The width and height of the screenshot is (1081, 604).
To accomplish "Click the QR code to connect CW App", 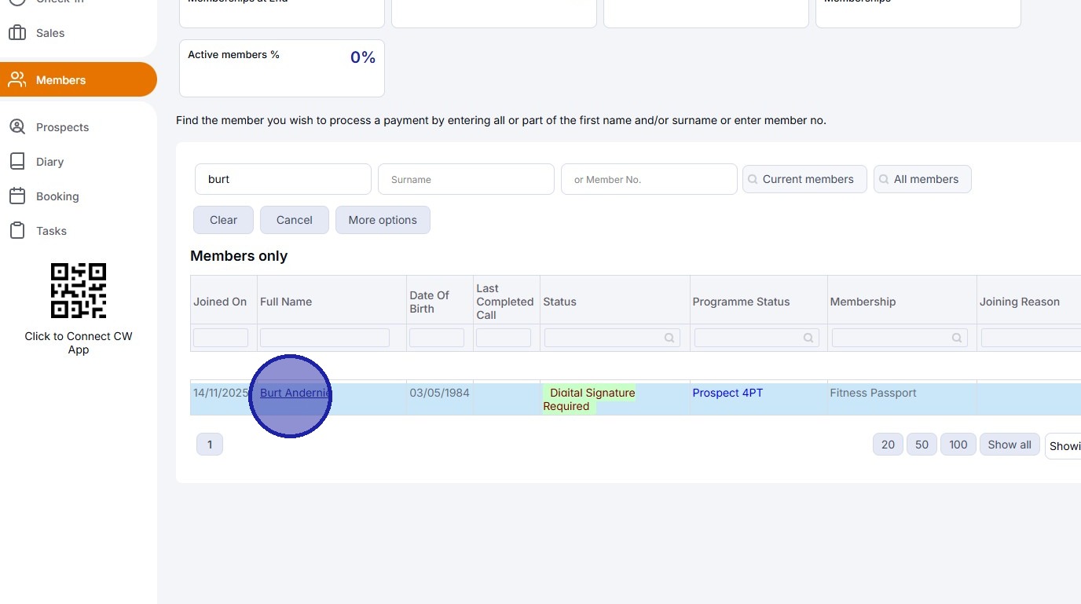I will (x=79, y=291).
